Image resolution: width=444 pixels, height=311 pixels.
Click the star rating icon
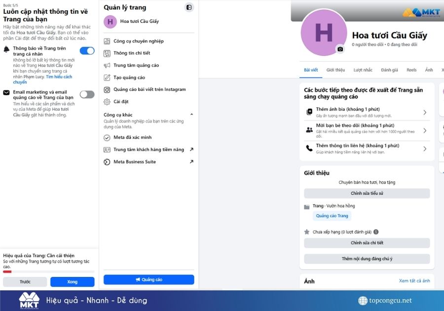click(307, 232)
